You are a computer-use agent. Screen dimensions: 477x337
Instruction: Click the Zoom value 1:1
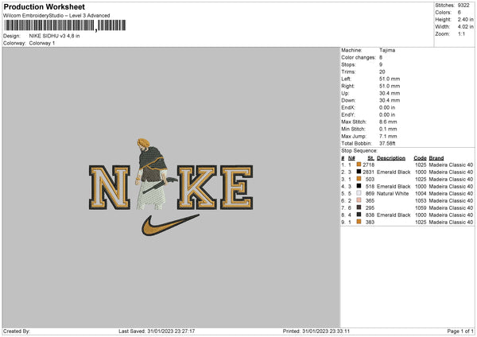pos(461,33)
